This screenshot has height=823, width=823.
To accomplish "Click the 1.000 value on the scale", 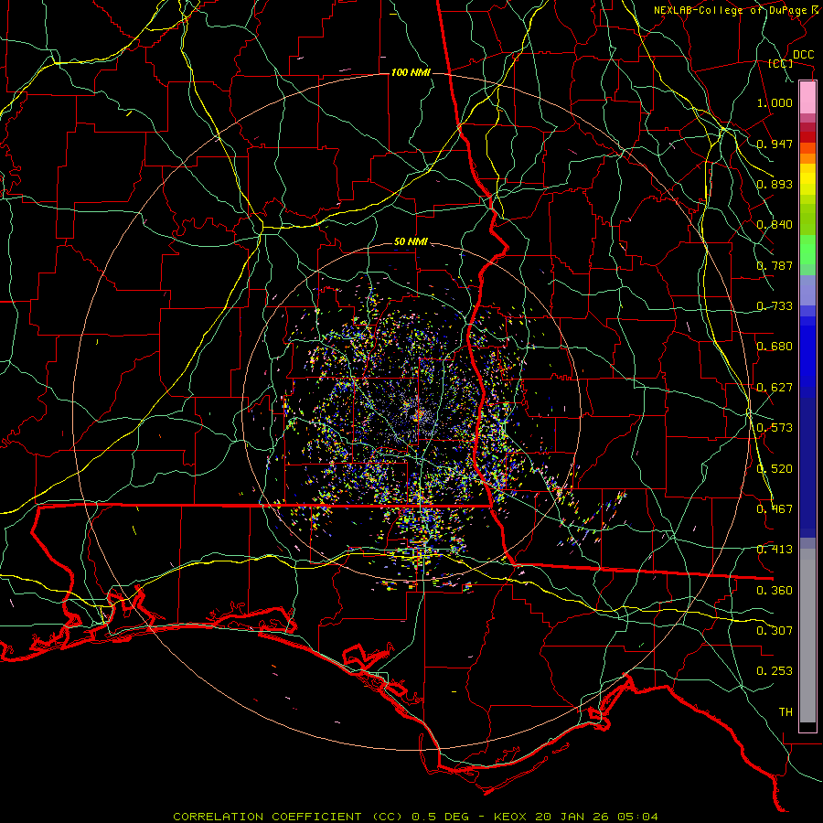I will click(x=775, y=102).
